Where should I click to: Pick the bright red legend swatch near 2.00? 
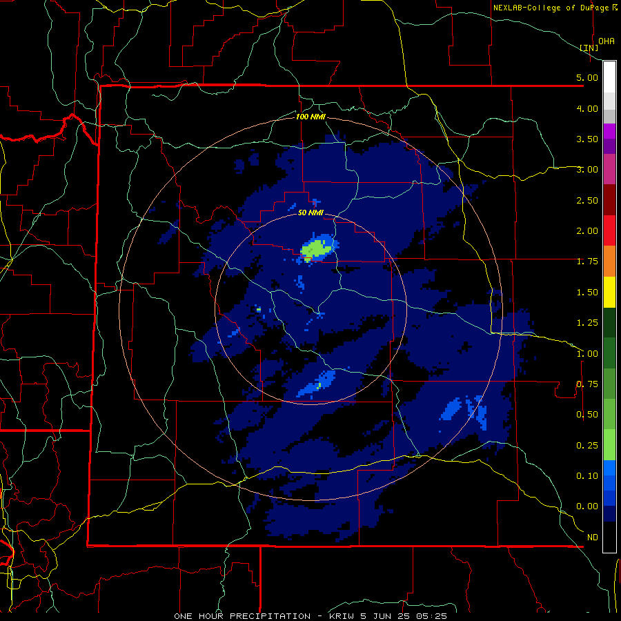tap(609, 230)
